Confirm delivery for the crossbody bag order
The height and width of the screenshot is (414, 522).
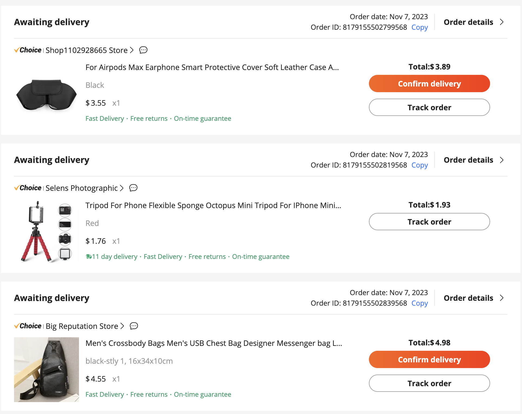point(429,359)
